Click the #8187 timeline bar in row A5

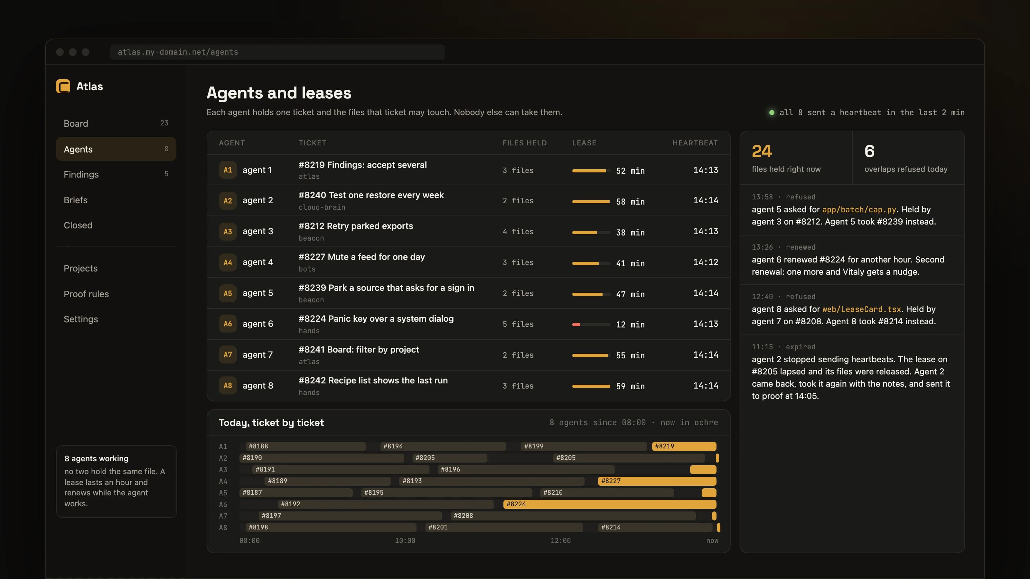tap(296, 492)
